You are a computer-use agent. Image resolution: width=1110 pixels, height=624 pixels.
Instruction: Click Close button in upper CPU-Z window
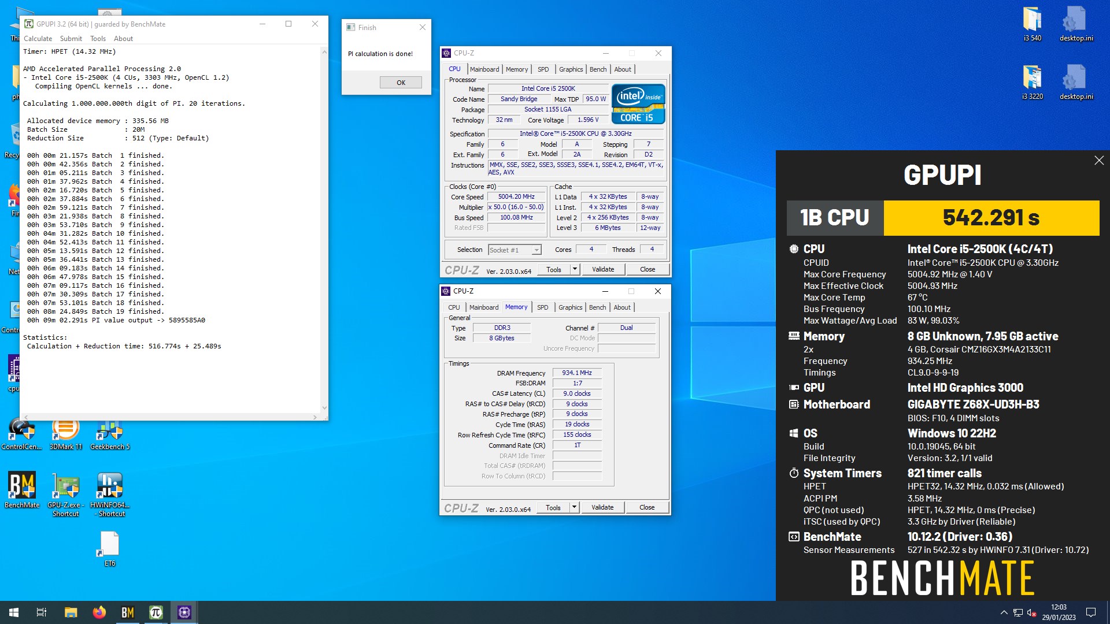tap(647, 269)
